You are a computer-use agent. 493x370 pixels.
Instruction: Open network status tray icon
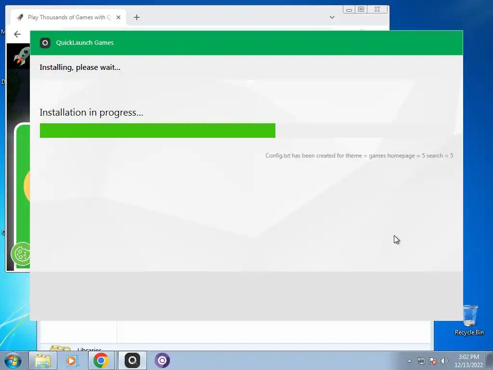421,361
